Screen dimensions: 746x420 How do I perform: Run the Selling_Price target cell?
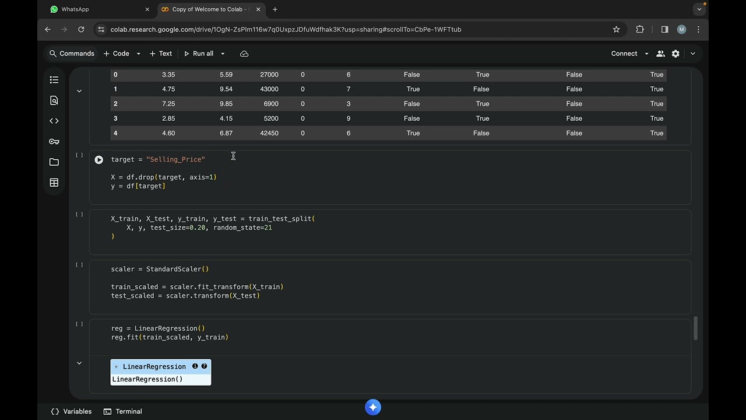pos(98,159)
